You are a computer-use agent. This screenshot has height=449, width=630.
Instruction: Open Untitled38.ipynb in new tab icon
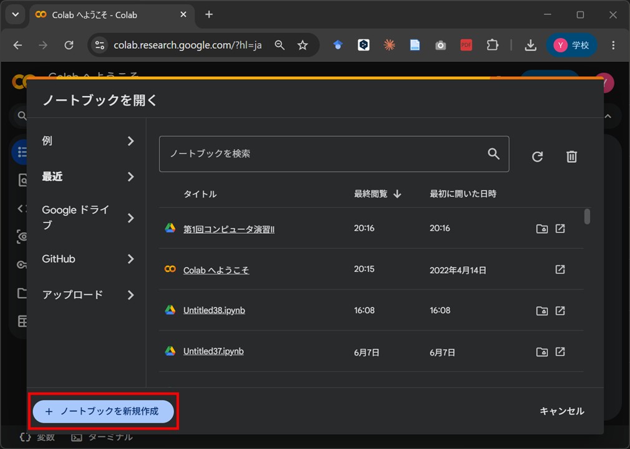pos(560,311)
